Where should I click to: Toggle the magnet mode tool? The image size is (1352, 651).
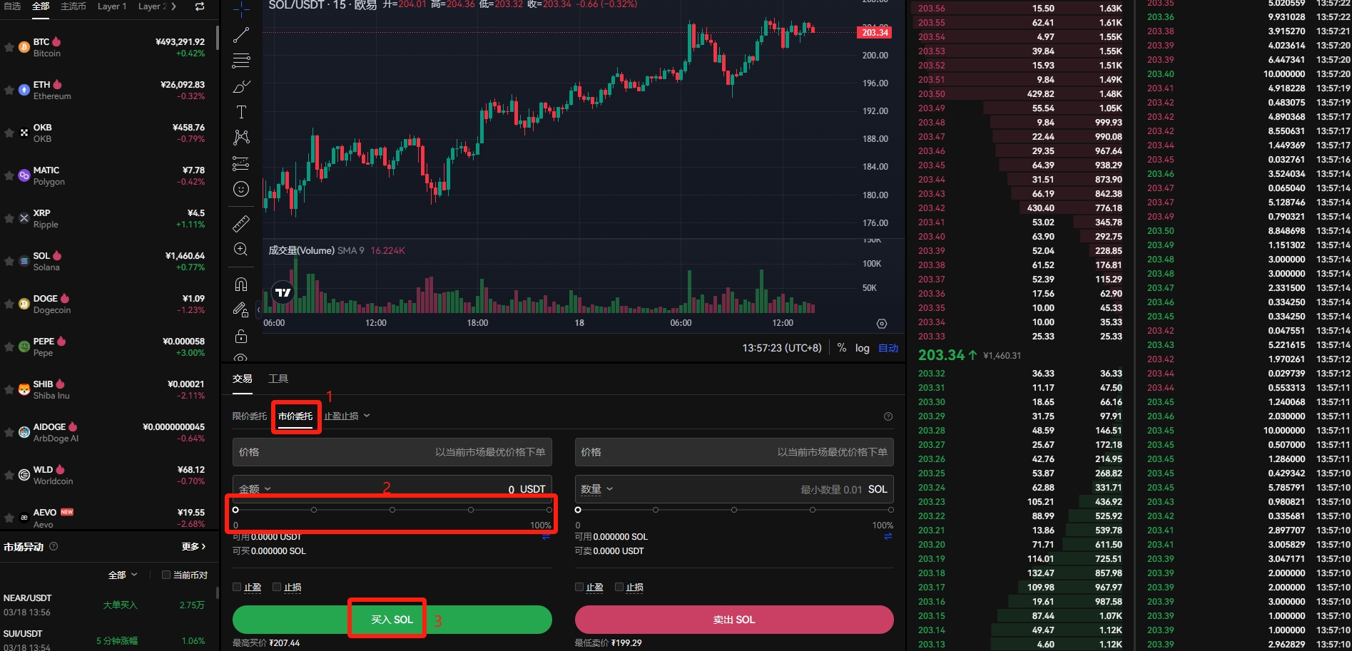point(241,284)
